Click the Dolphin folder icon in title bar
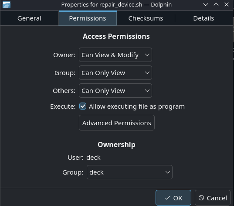The image size is (234, 206). coord(7,4)
